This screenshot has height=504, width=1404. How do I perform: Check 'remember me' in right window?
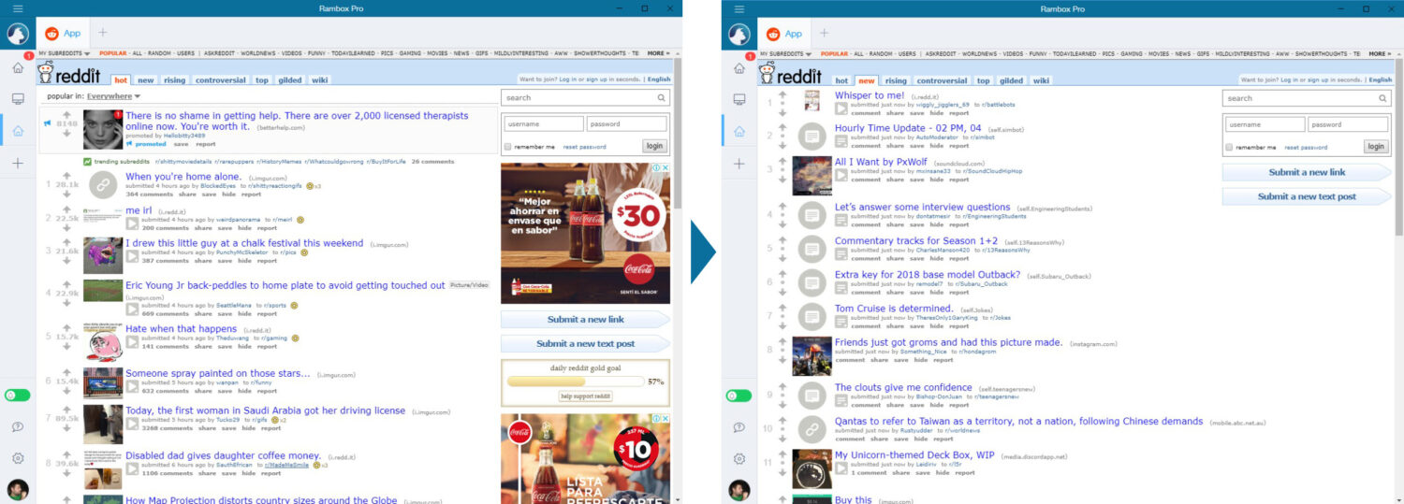(1230, 147)
